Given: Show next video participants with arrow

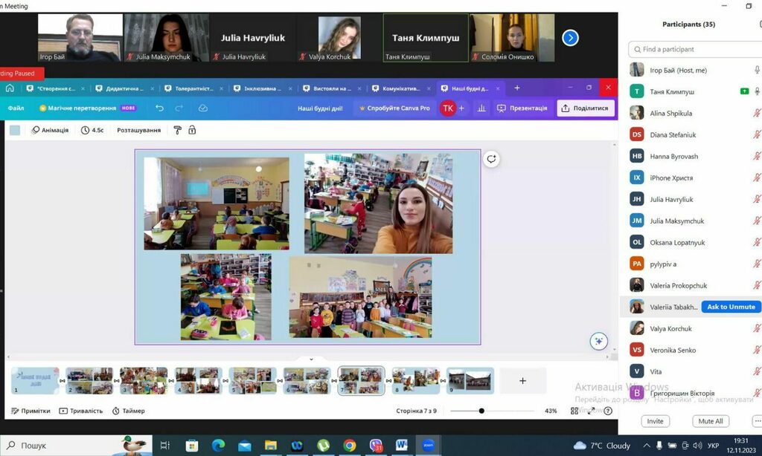Looking at the screenshot, I should pos(570,38).
